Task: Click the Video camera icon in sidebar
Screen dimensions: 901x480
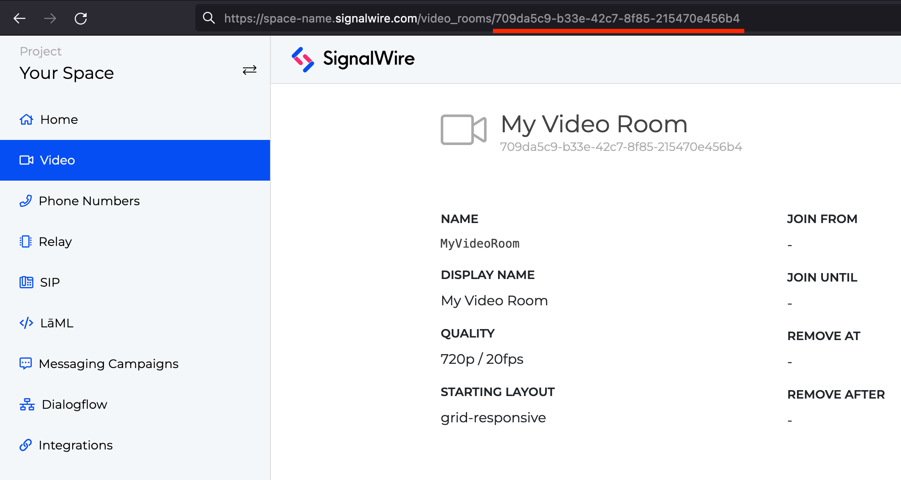Action: [26, 160]
